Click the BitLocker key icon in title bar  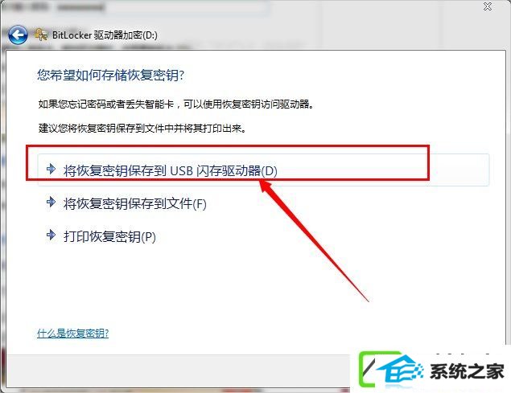(x=41, y=35)
